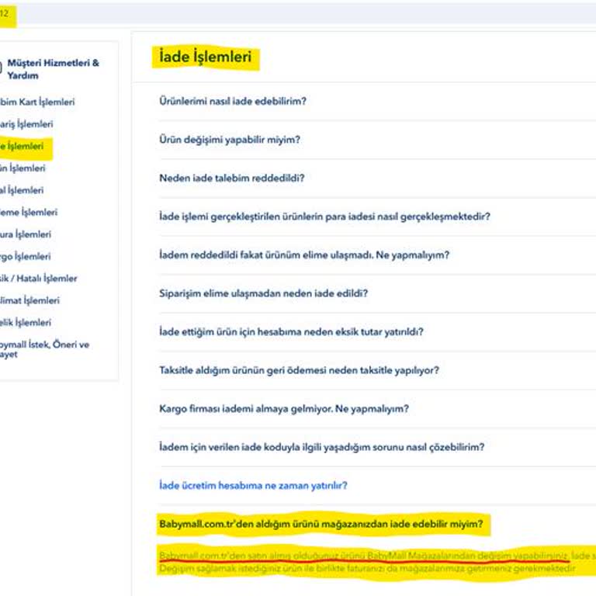Expand 'İadem reddedildi fakat ürünüm elime ulaşmadı' question
Image resolution: width=596 pixels, height=596 pixels.
[x=304, y=255]
